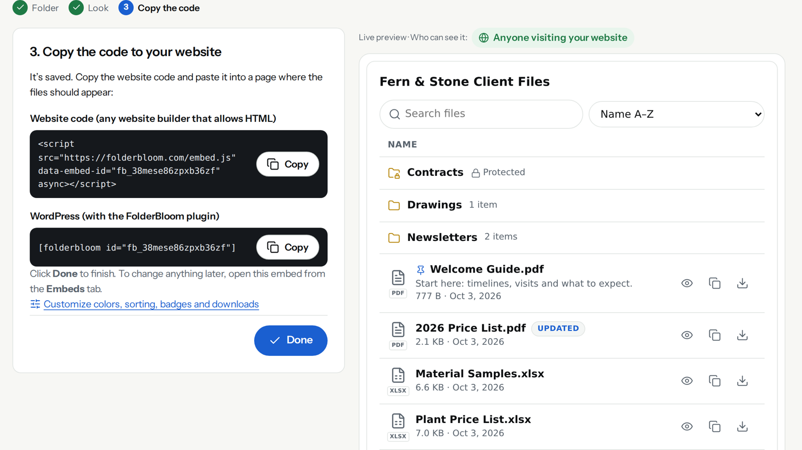This screenshot has height=450, width=802.
Task: Preview 2026 Price List.pdf with the eye icon
Action: (687, 335)
